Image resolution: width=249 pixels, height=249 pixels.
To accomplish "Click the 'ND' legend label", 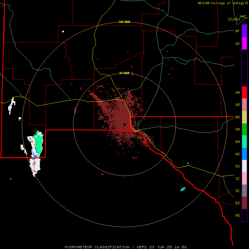I will pos(237,216).
